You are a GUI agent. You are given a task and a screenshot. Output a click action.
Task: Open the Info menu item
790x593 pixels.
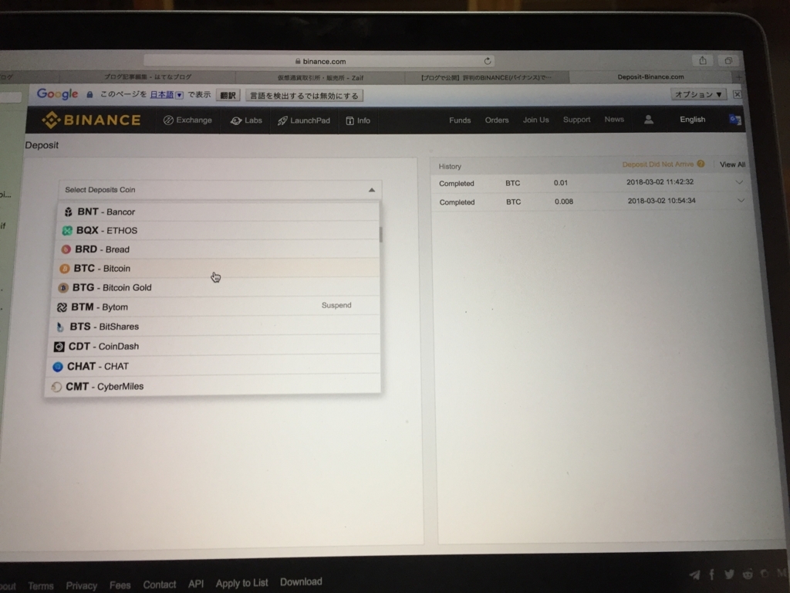[358, 120]
